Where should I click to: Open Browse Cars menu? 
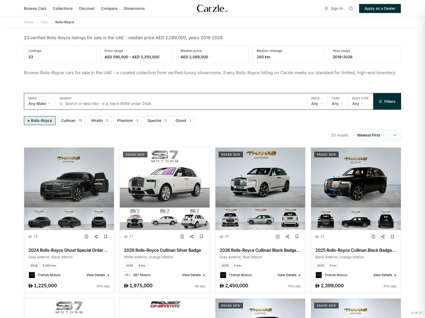click(35, 8)
